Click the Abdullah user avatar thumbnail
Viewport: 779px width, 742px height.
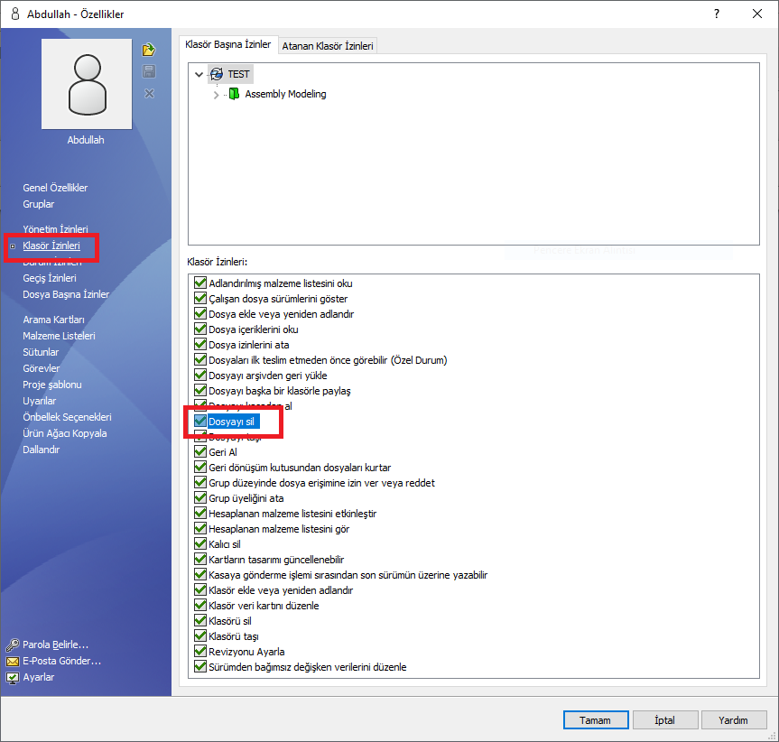point(86,84)
